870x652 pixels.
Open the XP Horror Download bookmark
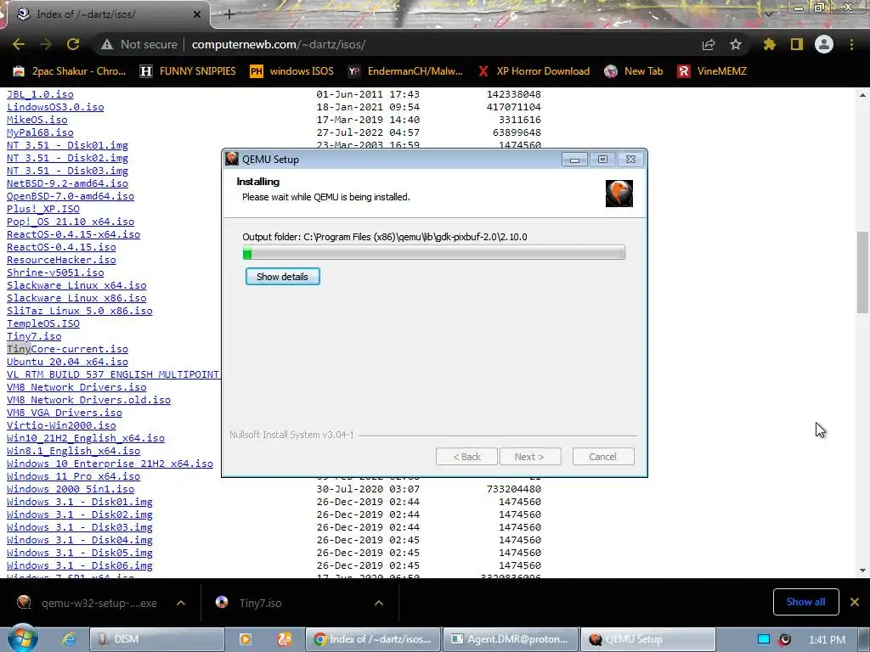point(534,71)
